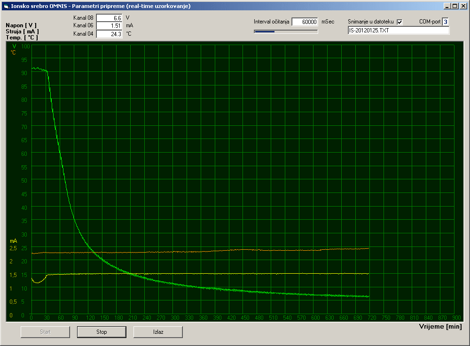Click the 'Kanal 06' label

tap(83, 25)
